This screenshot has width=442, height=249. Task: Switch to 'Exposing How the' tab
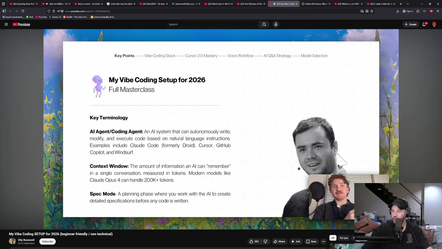pyautogui.click(x=24, y=4)
